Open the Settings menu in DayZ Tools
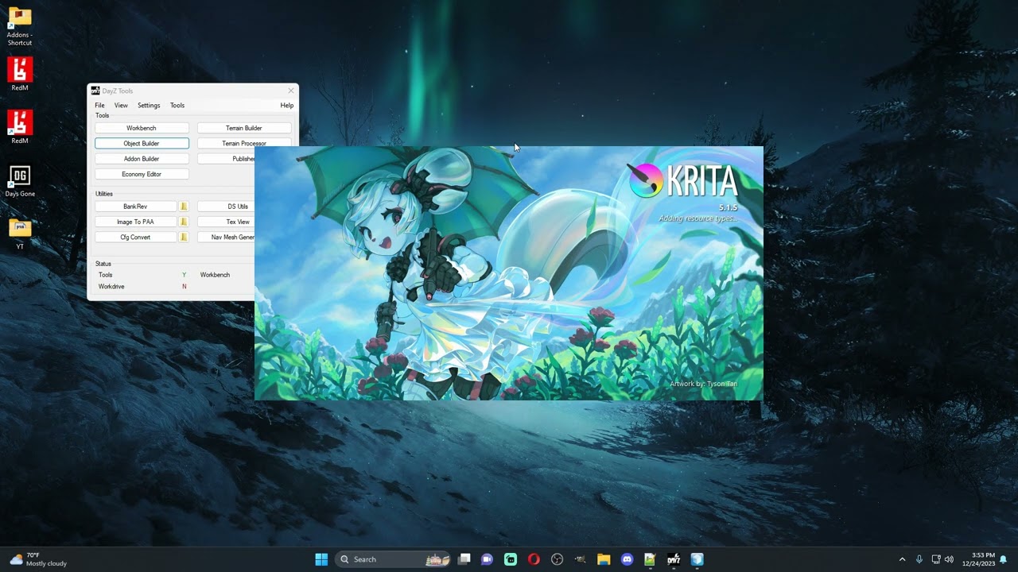Viewport: 1018px width, 572px height. (149, 105)
